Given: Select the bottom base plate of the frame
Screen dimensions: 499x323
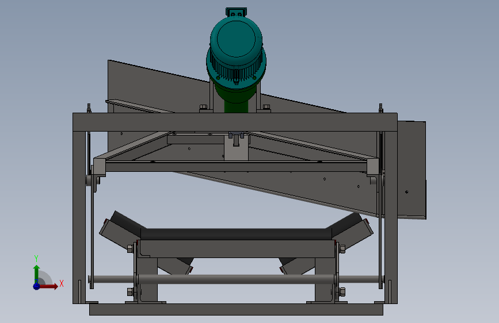Looking at the screenshot, I should point(236,309).
